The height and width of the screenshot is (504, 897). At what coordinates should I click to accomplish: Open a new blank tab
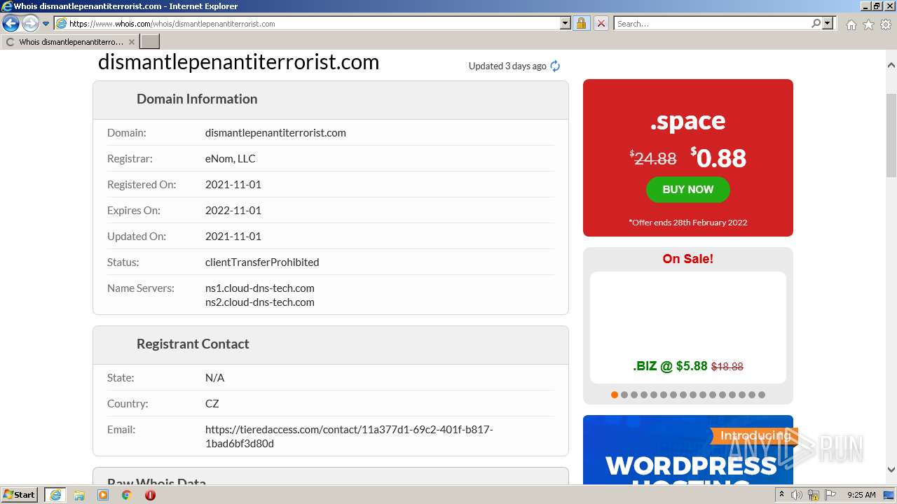pos(150,42)
